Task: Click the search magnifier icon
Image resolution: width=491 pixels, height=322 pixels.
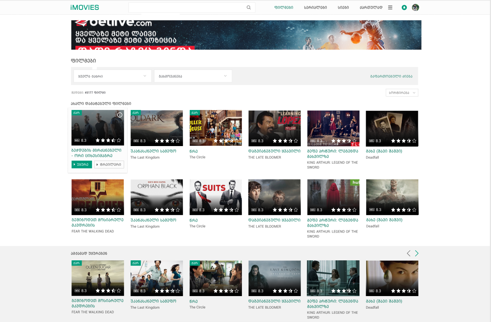Action: (x=249, y=7)
